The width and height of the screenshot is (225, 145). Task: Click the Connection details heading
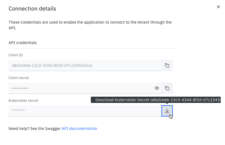32,9
